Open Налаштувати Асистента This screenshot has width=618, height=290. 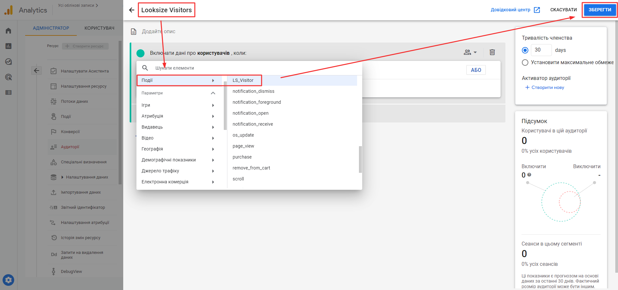coord(85,71)
